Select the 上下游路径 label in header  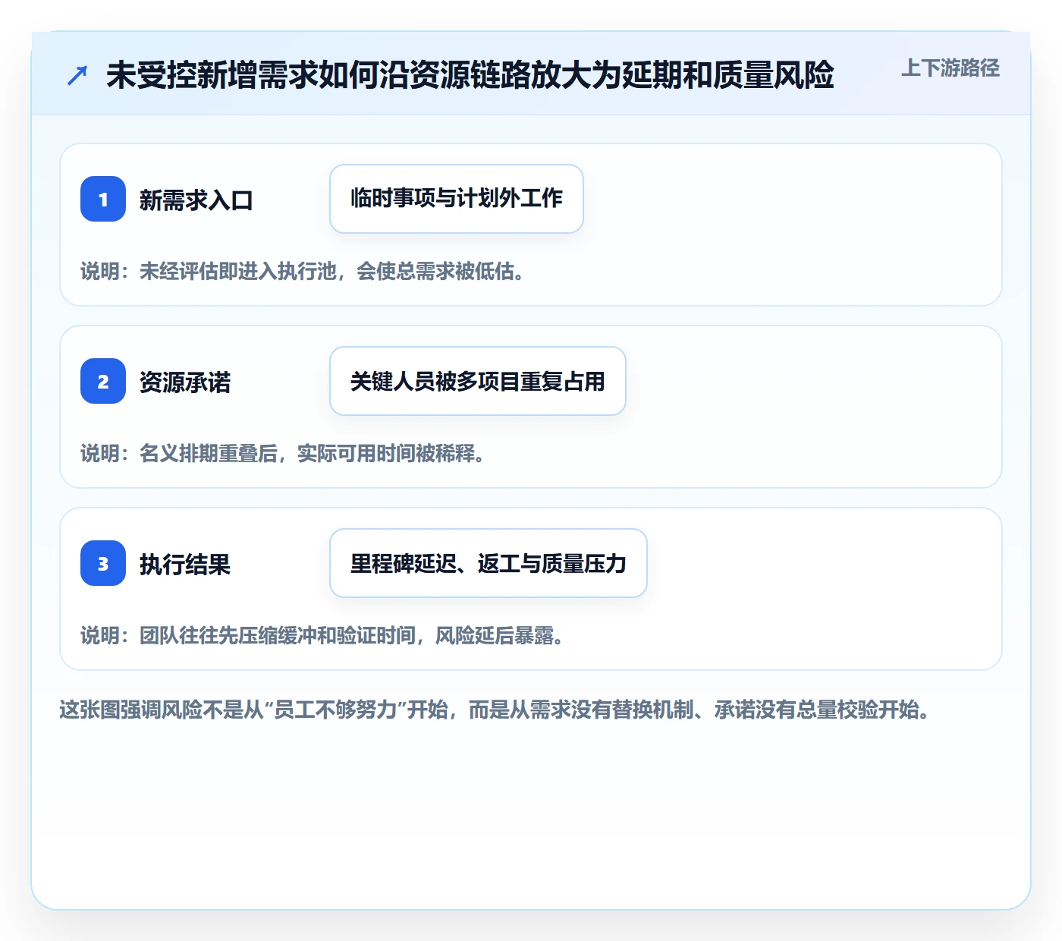point(950,68)
